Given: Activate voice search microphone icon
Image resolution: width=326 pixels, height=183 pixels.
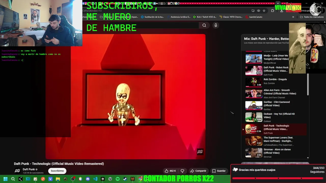Looking at the screenshot, I should 216,25.
